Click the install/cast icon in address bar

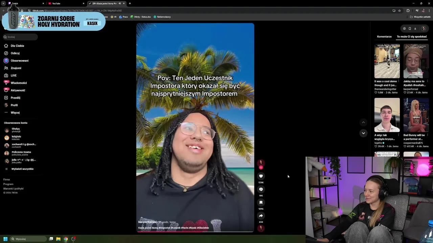pyautogui.click(x=394, y=10)
